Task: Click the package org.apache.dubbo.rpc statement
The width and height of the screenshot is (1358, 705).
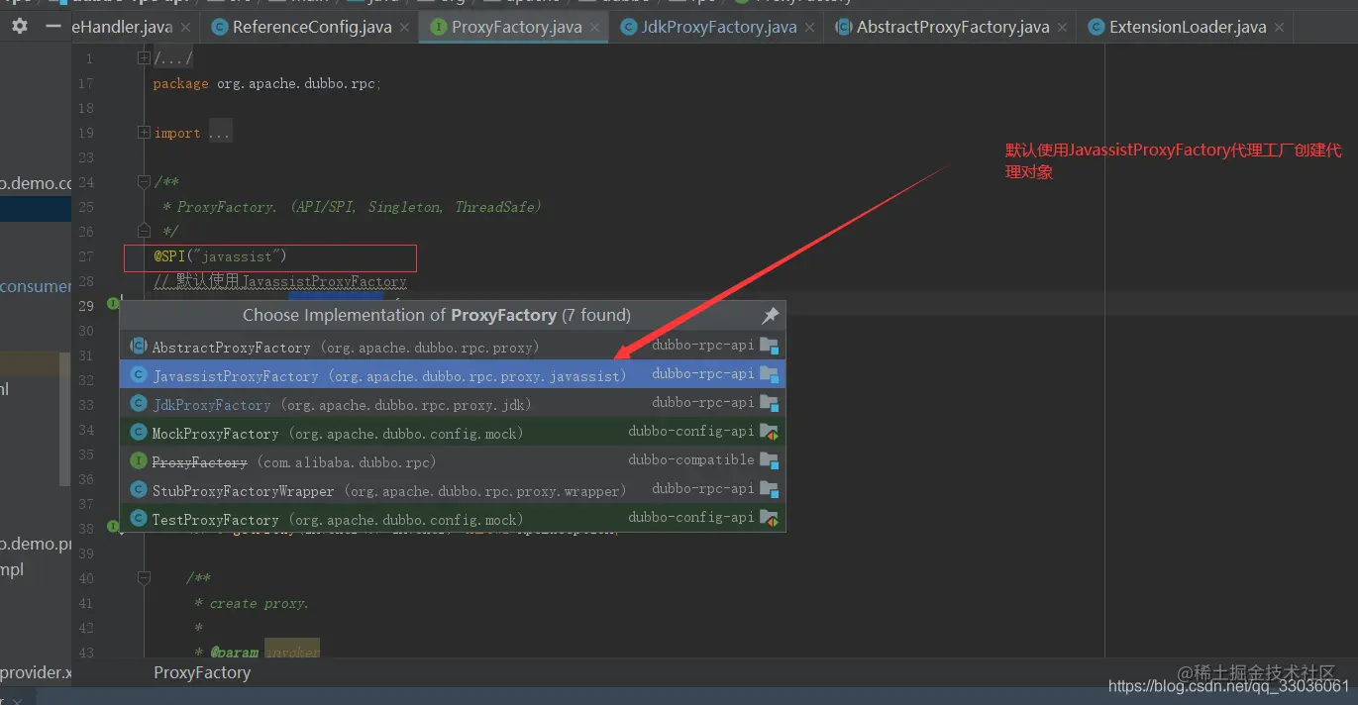Action: 266,84
